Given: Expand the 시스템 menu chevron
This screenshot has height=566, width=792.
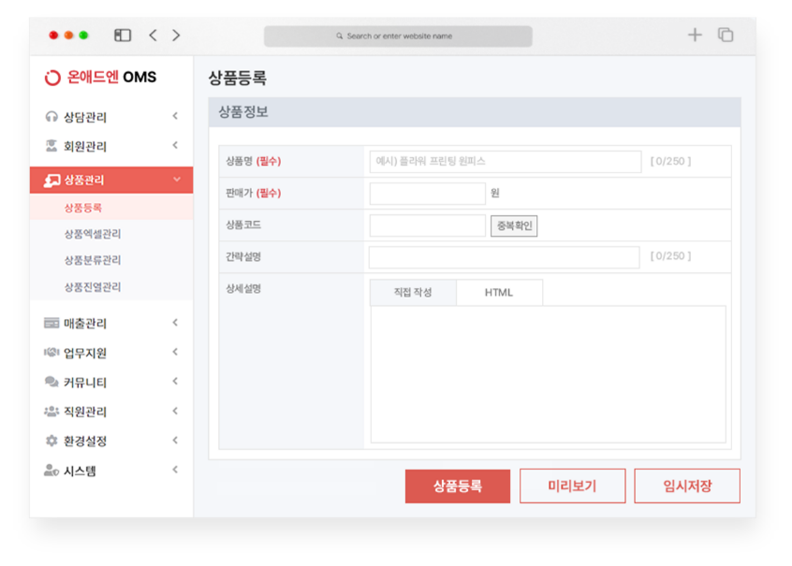Looking at the screenshot, I should [175, 470].
